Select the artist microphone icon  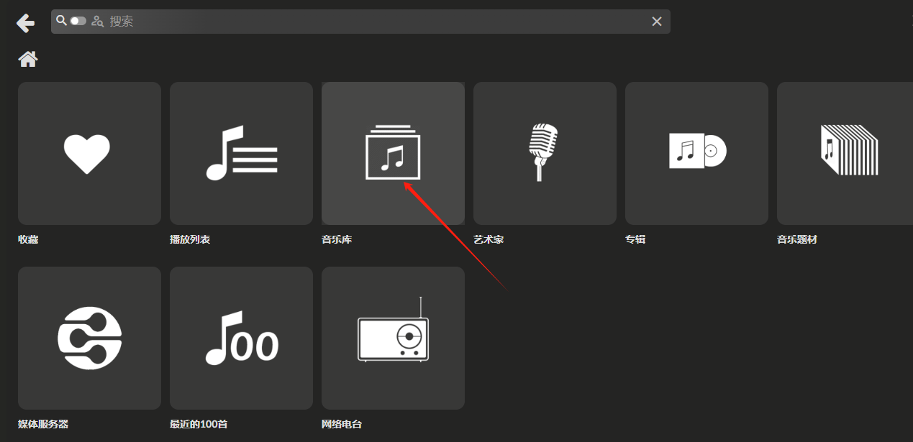pos(545,153)
